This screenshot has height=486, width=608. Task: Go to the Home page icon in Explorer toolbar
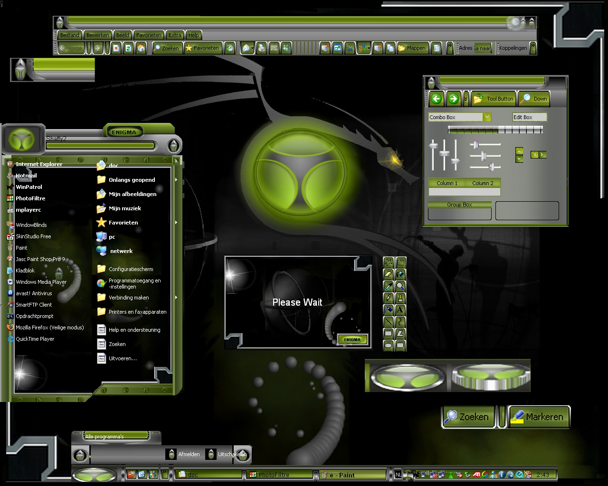click(x=141, y=48)
